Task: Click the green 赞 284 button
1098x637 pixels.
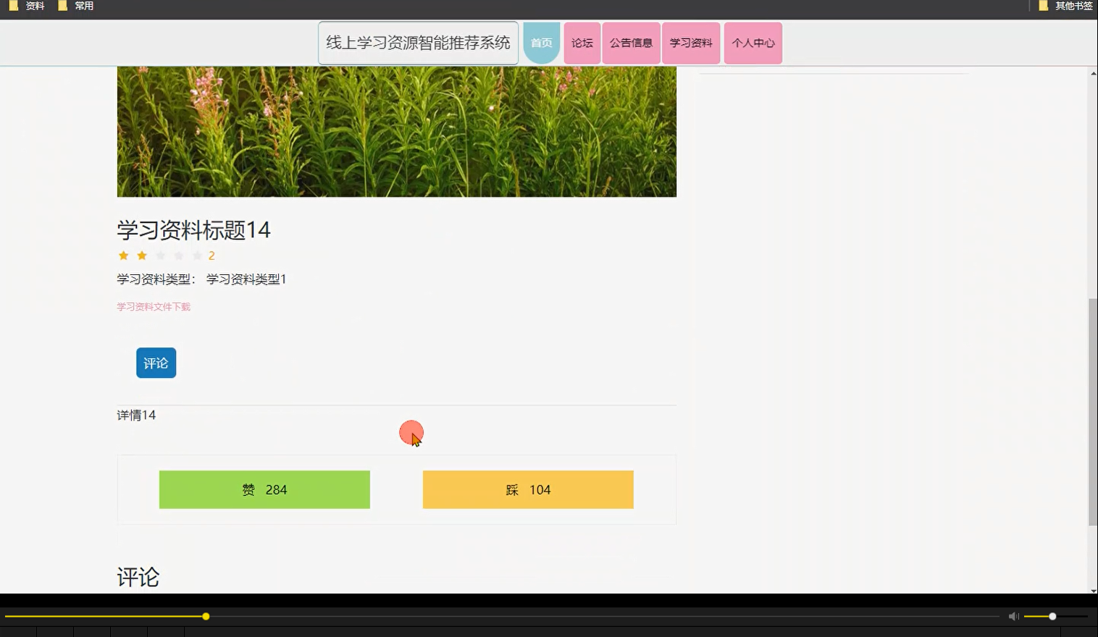Action: tap(264, 489)
